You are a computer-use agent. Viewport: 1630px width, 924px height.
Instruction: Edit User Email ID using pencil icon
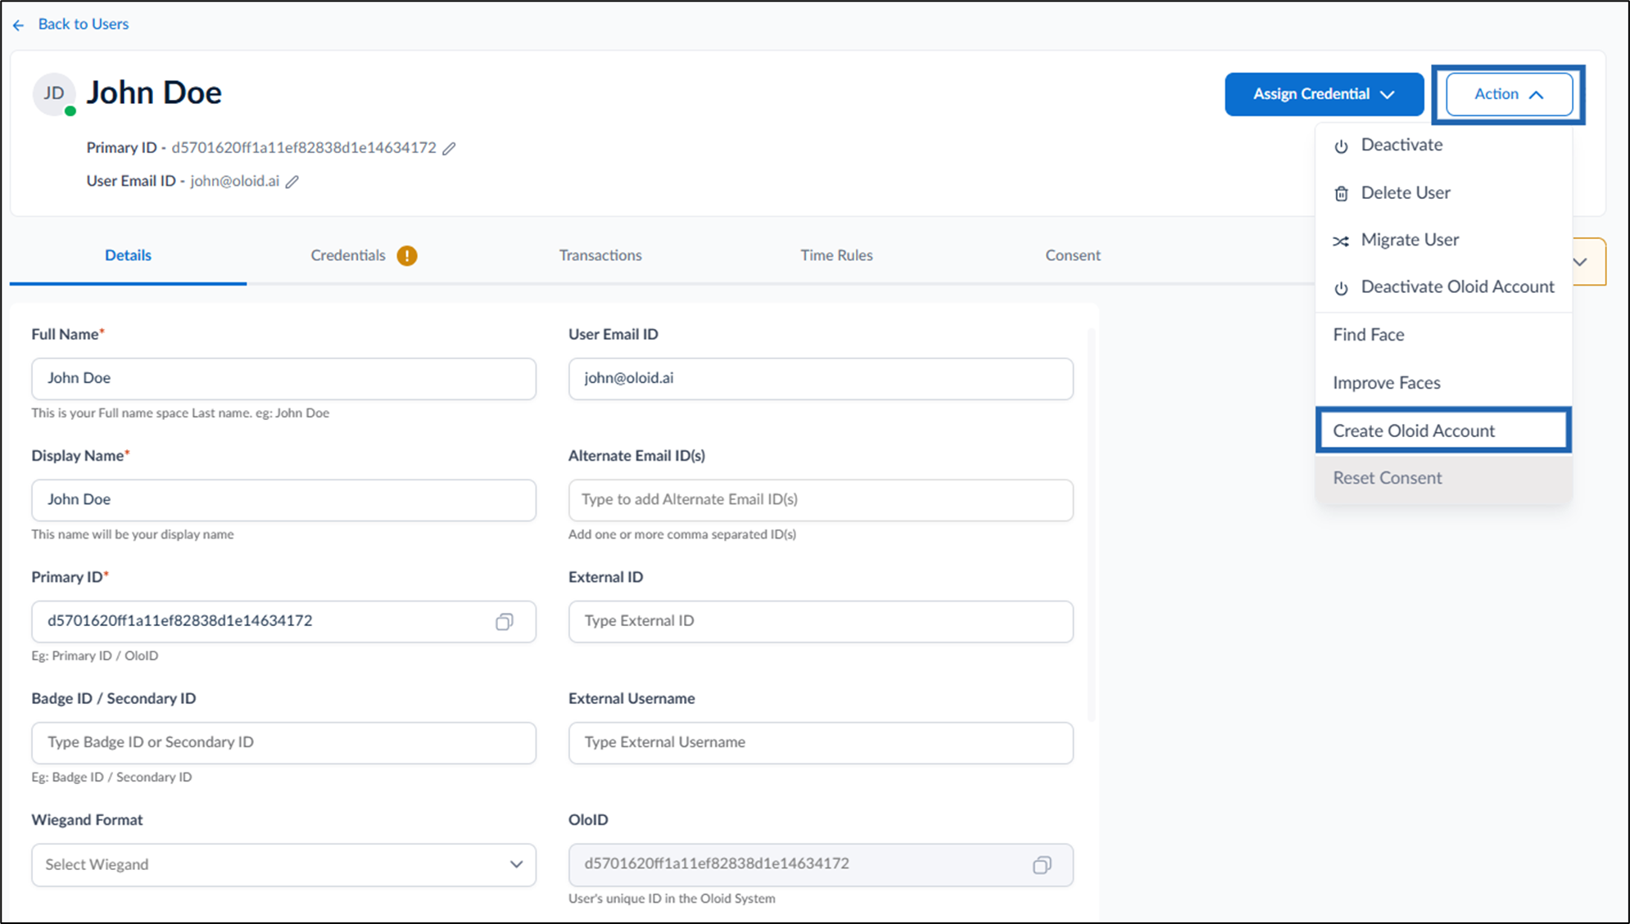tap(292, 182)
